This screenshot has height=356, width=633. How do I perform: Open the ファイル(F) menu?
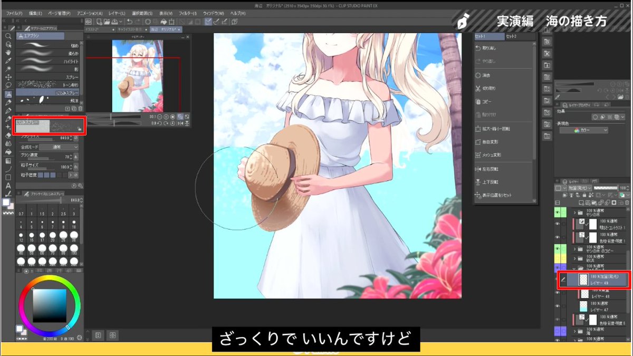point(14,13)
